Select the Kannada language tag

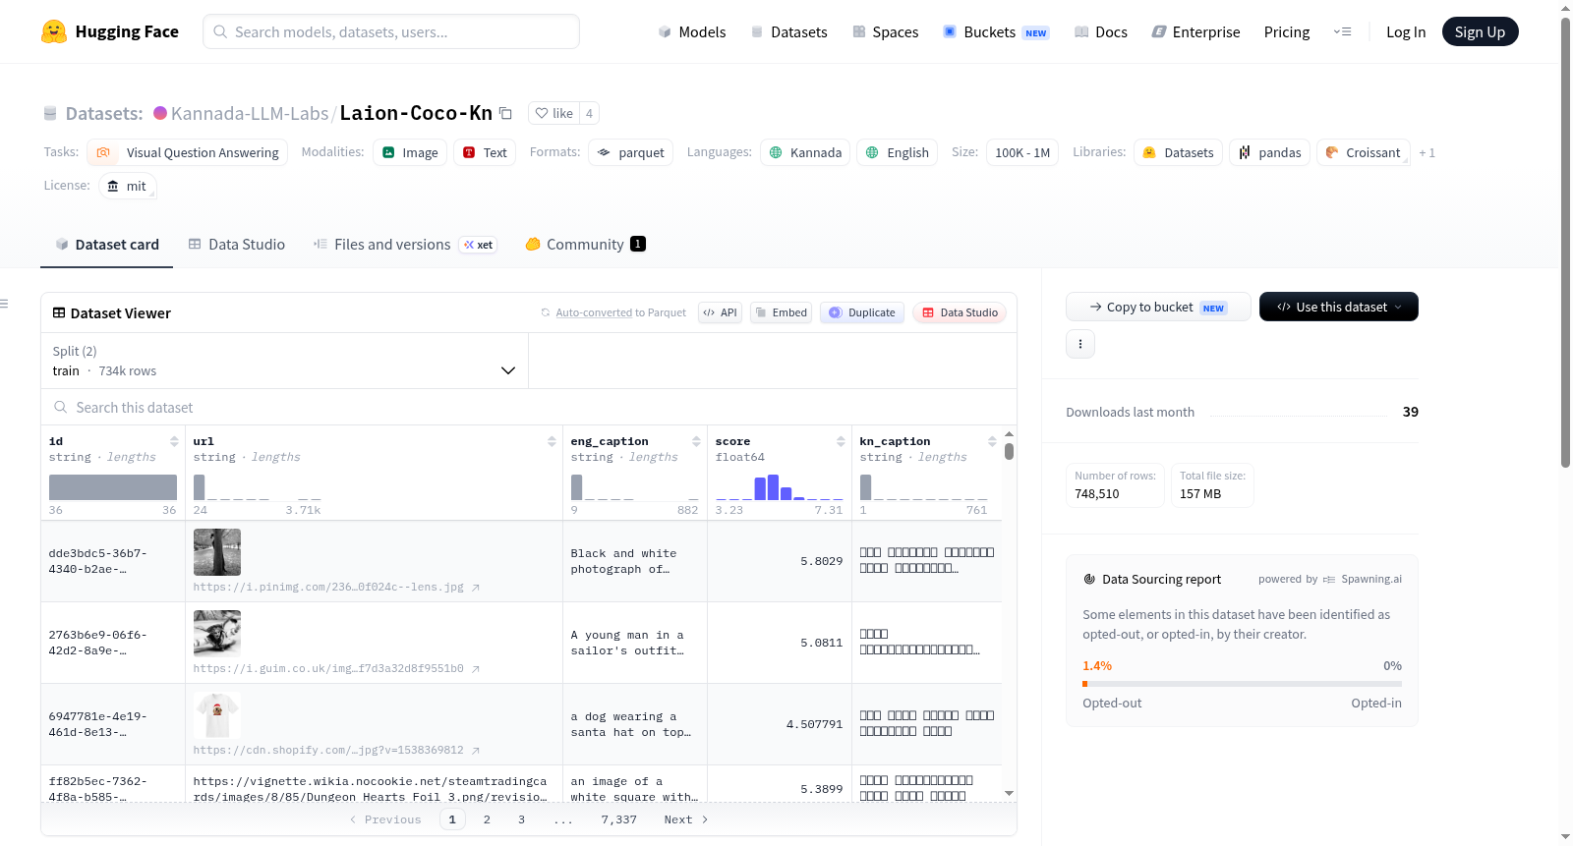tap(805, 152)
